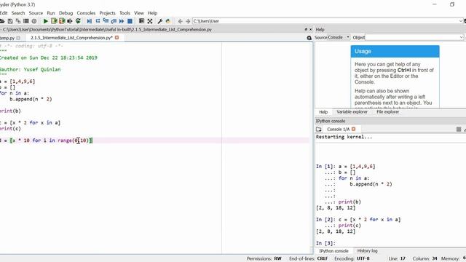Click the working directory path field C:\Users\User
Screen dimensions: 466x262
pos(325,21)
